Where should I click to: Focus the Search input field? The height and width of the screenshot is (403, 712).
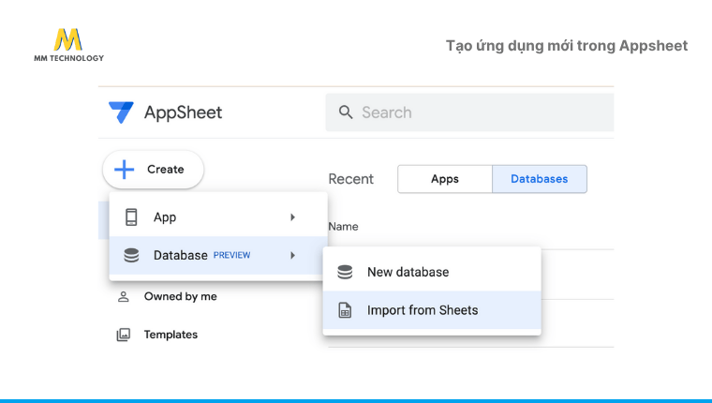pyautogui.click(x=469, y=112)
